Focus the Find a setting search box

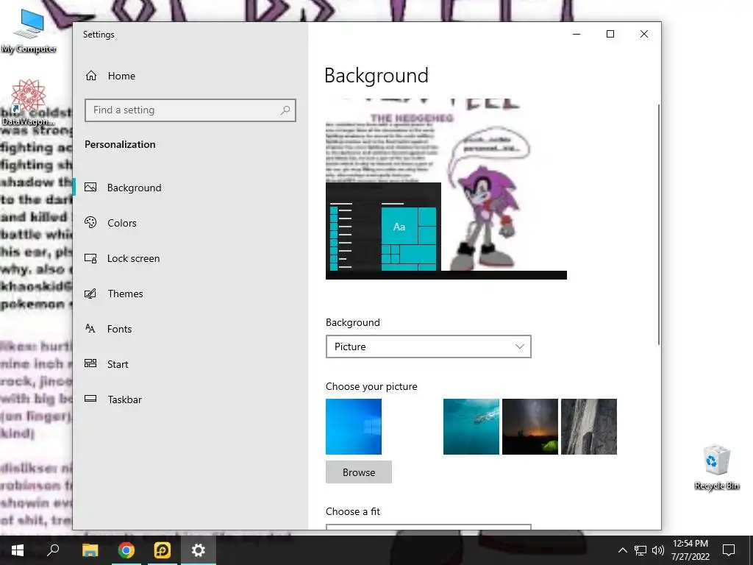click(x=190, y=110)
